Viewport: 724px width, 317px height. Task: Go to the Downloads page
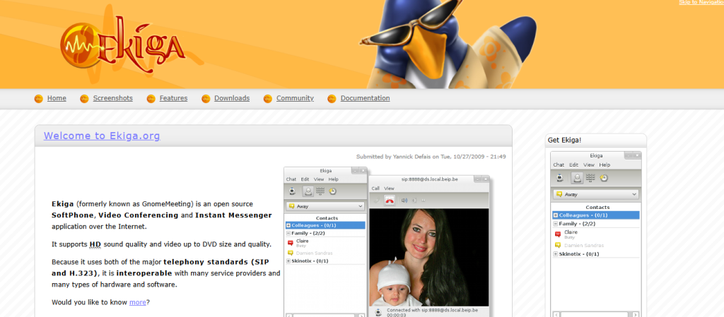point(231,98)
